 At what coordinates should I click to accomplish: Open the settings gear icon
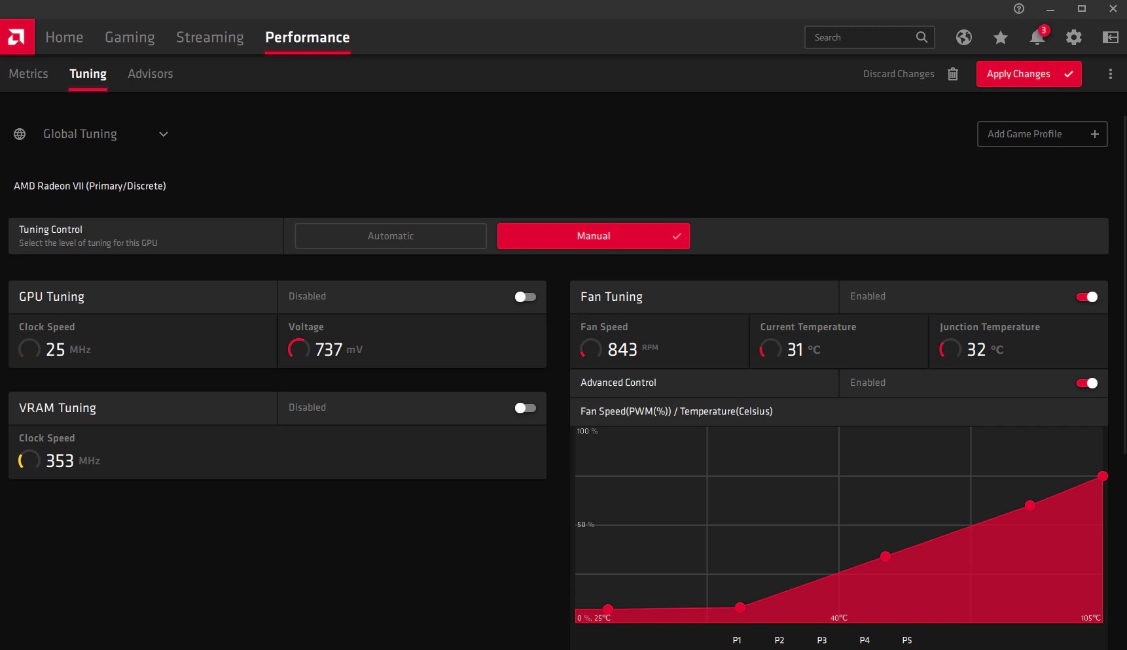click(1074, 37)
